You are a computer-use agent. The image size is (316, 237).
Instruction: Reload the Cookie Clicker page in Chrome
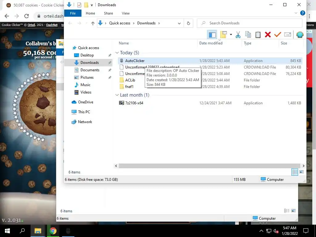tap(27, 16)
